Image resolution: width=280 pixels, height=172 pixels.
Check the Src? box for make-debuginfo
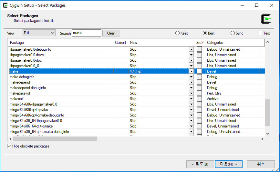pos(199,77)
